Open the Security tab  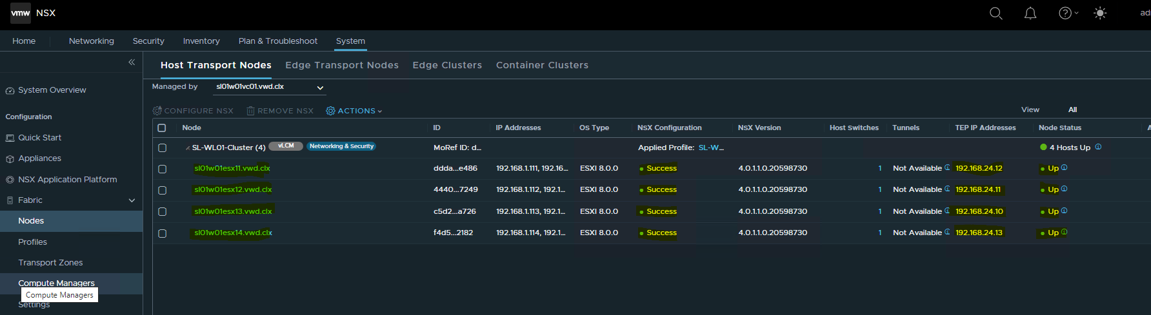click(148, 41)
